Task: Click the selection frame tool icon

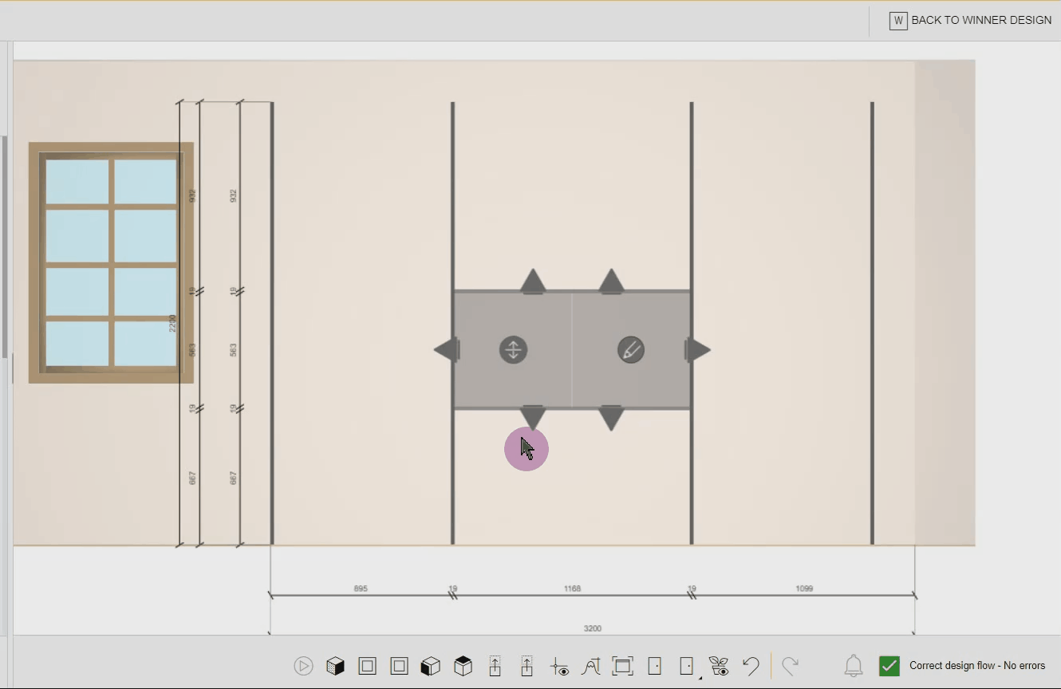Action: coord(622,666)
